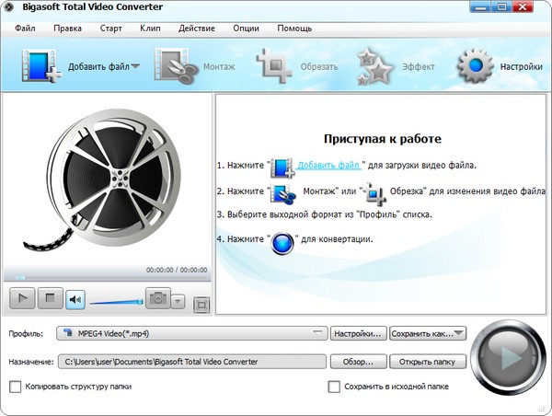Viewport: 552px width, 416px height.
Task: Open the Файл menu
Action: pyautogui.click(x=25, y=28)
